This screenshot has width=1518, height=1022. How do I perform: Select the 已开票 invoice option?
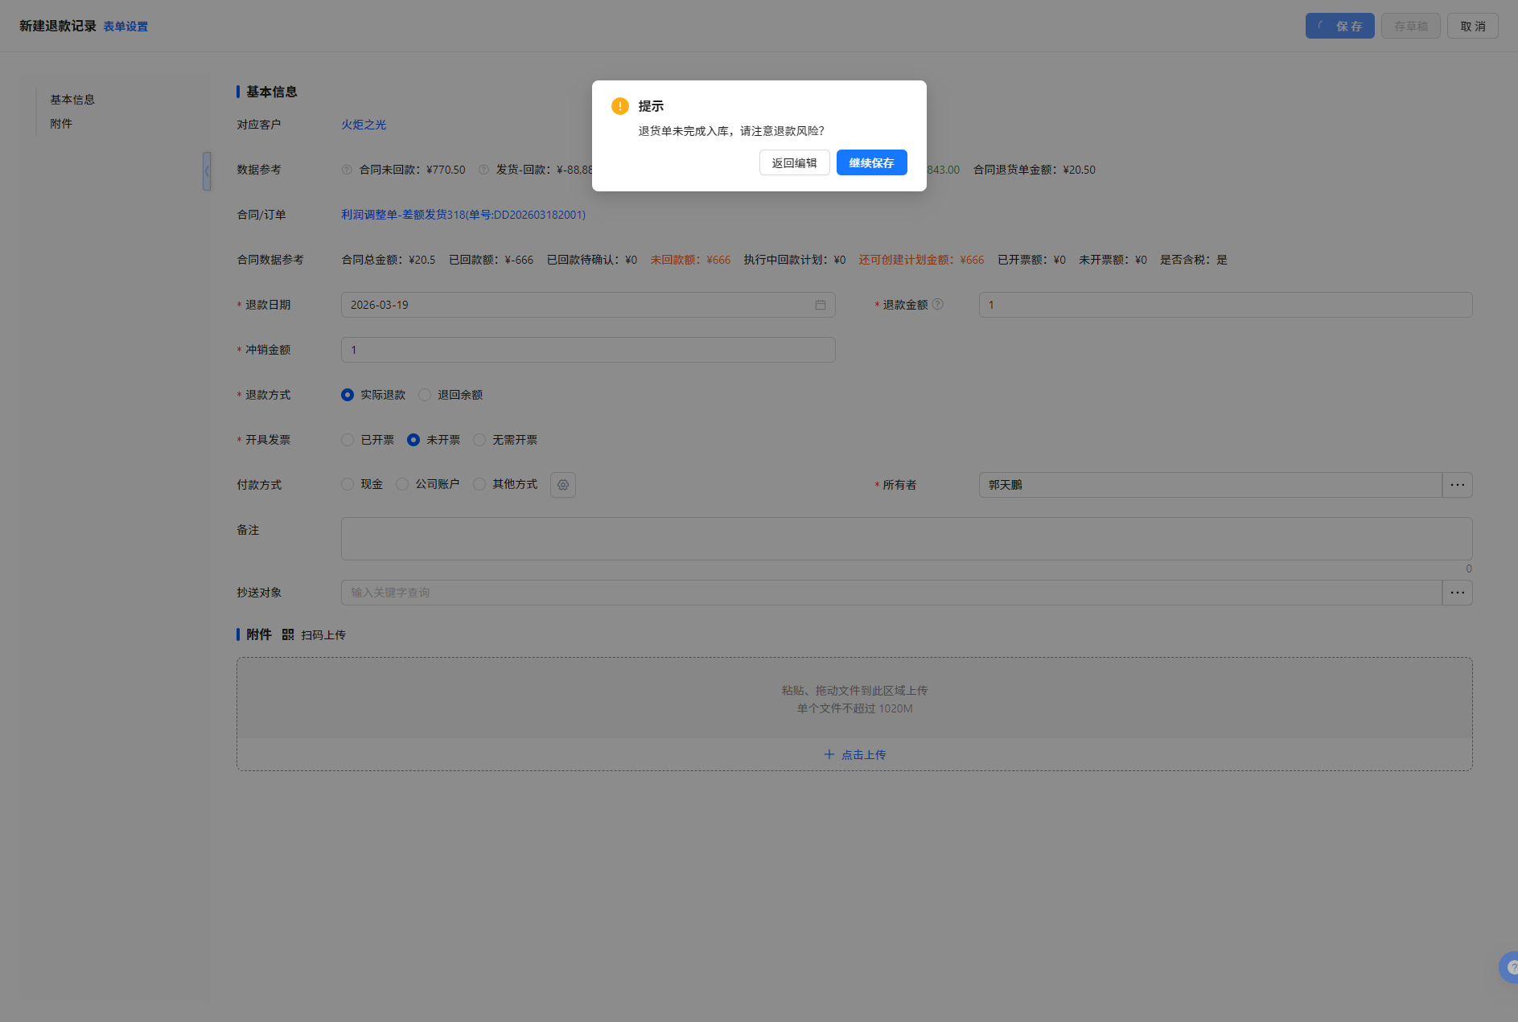tap(348, 440)
